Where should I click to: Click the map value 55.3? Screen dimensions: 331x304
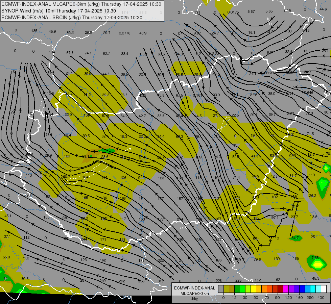tap(6, 257)
